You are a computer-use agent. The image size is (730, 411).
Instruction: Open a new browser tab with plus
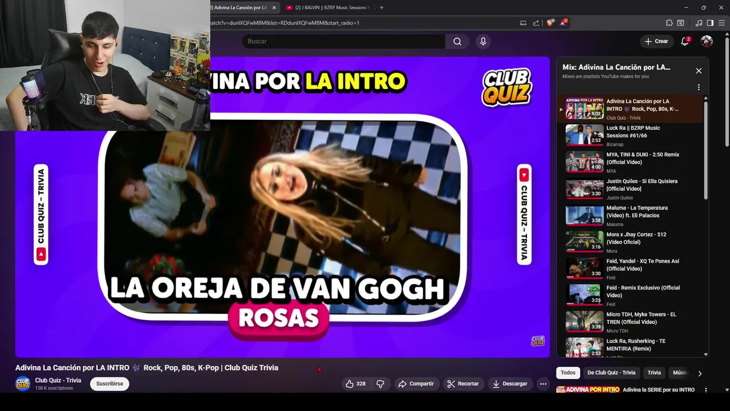(x=382, y=7)
